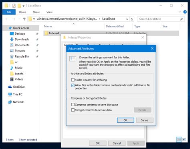Screen dimensions: 190x149
Task: Enable Compress contents to save disk space
Action: coord(73,105)
